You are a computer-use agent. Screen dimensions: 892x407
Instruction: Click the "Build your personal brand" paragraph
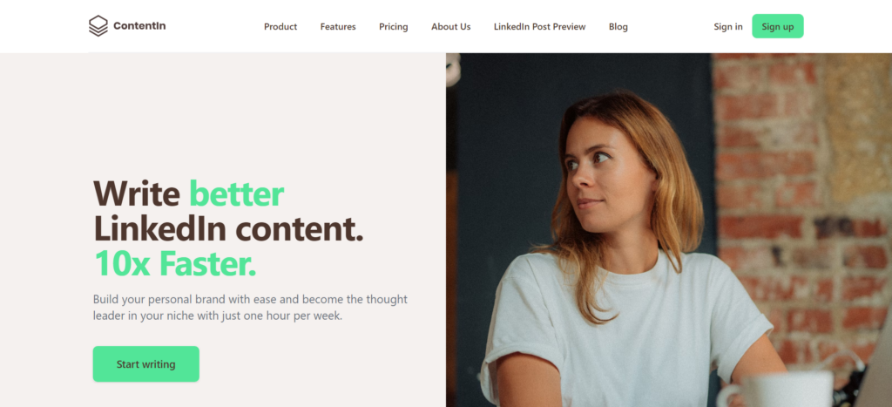[250, 308]
